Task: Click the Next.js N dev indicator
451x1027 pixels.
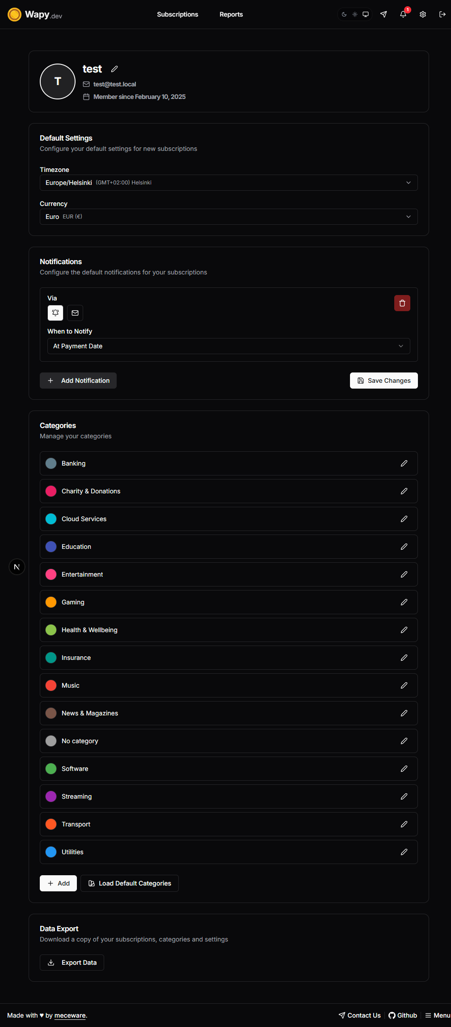Action: pyautogui.click(x=17, y=567)
